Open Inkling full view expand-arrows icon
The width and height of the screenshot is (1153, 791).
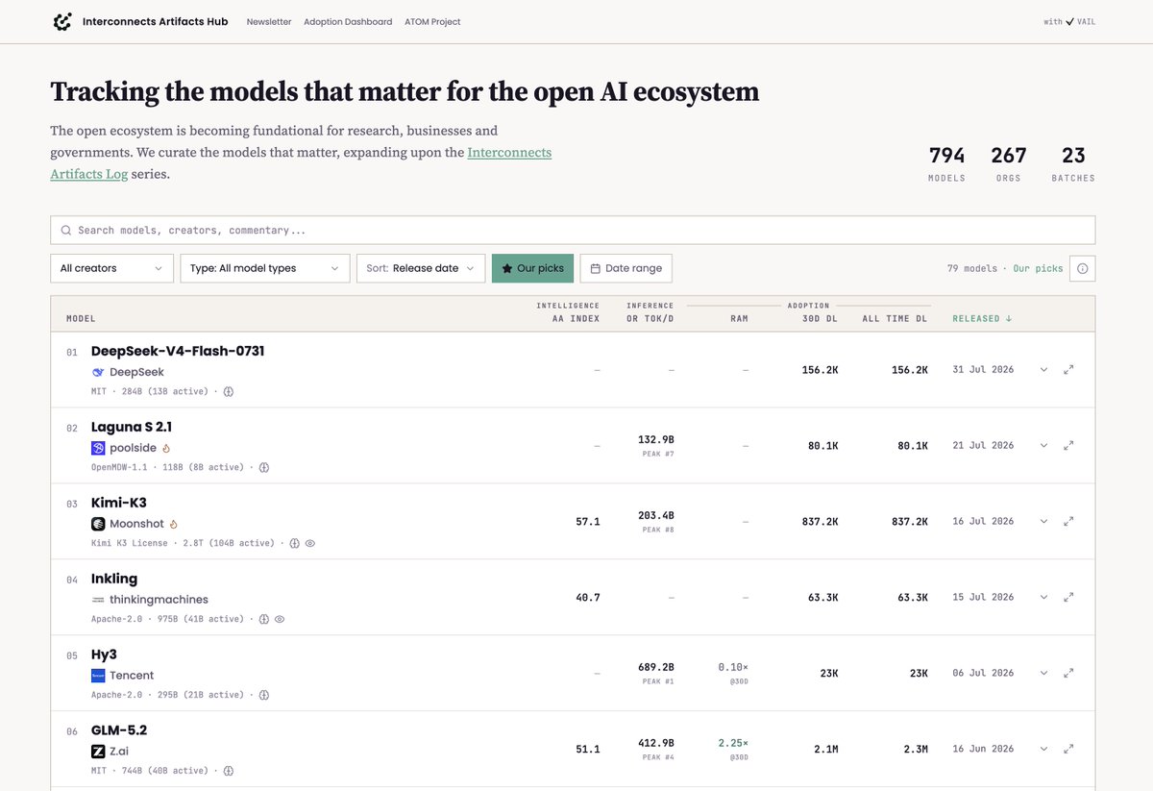pos(1068,597)
